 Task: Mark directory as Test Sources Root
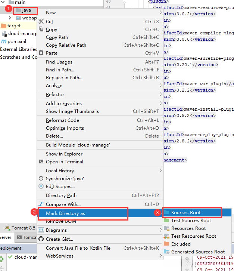tap(197, 221)
